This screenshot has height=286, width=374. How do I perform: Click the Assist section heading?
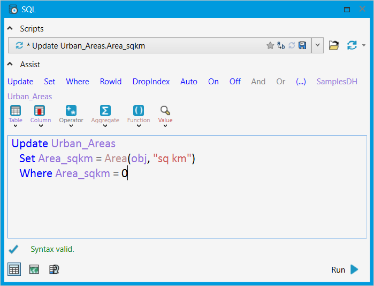30,64
